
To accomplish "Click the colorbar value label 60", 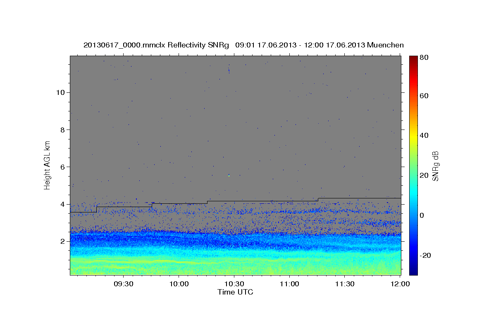I will tap(424, 96).
